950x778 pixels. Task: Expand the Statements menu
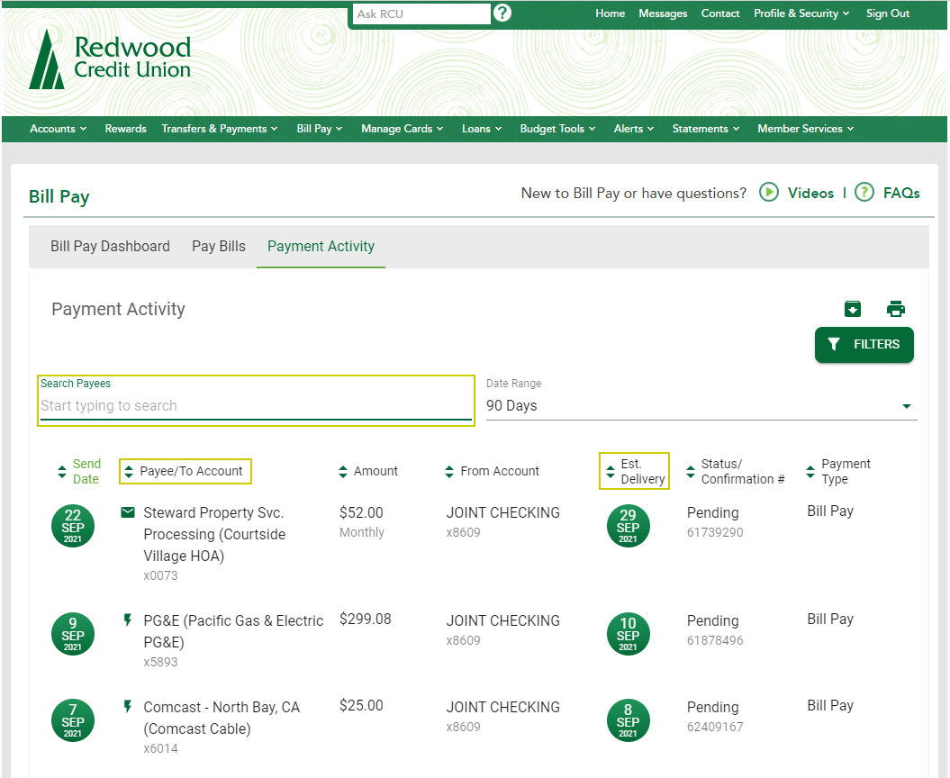point(706,129)
